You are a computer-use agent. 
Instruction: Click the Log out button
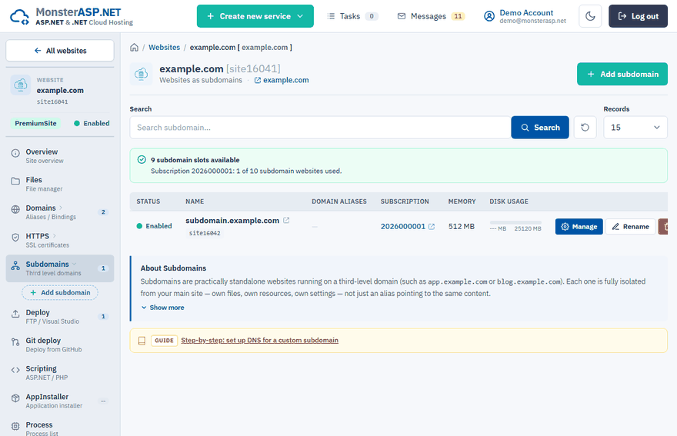pos(638,16)
